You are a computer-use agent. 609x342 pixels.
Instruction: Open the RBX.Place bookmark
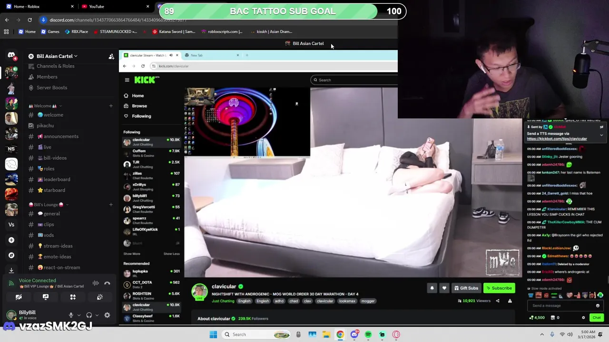[76, 32]
